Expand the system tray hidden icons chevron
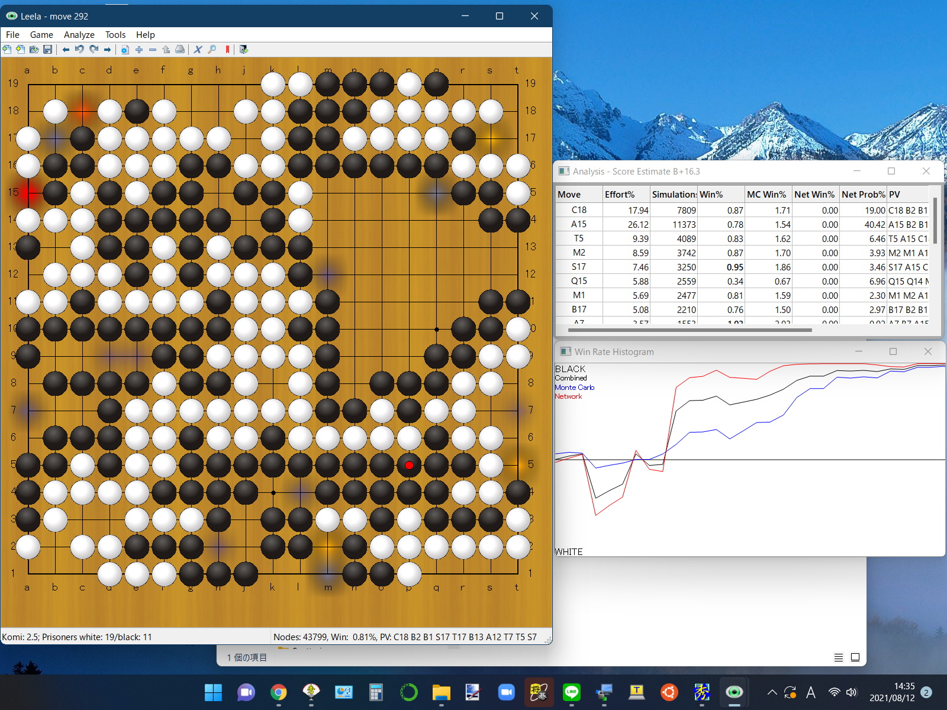This screenshot has width=947, height=710. click(x=772, y=692)
